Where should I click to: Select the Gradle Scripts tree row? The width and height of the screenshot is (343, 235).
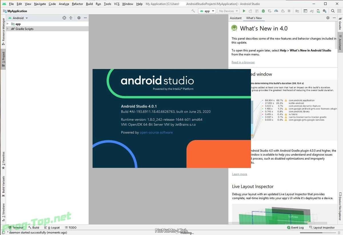click(47, 29)
